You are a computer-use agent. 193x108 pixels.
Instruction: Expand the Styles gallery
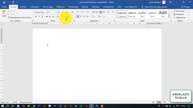[x=169, y=17]
